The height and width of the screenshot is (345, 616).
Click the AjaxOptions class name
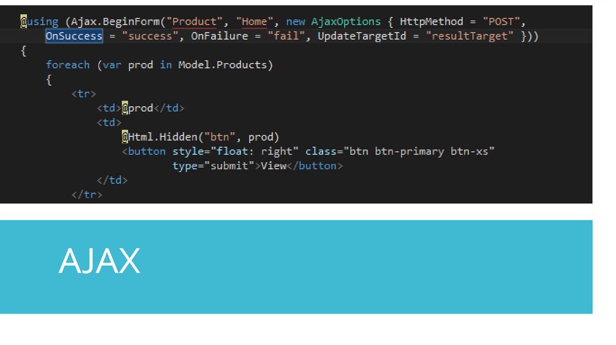346,22
